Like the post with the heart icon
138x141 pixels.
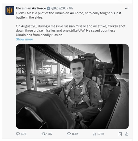click(69, 134)
